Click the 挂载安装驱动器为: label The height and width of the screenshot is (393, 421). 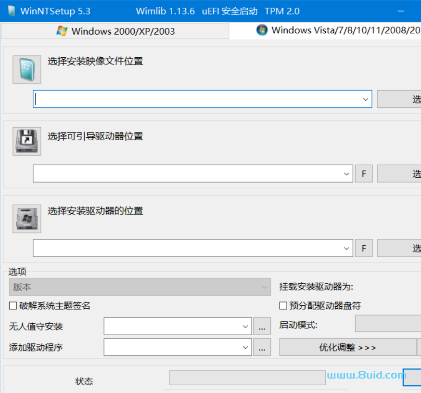coord(316,287)
